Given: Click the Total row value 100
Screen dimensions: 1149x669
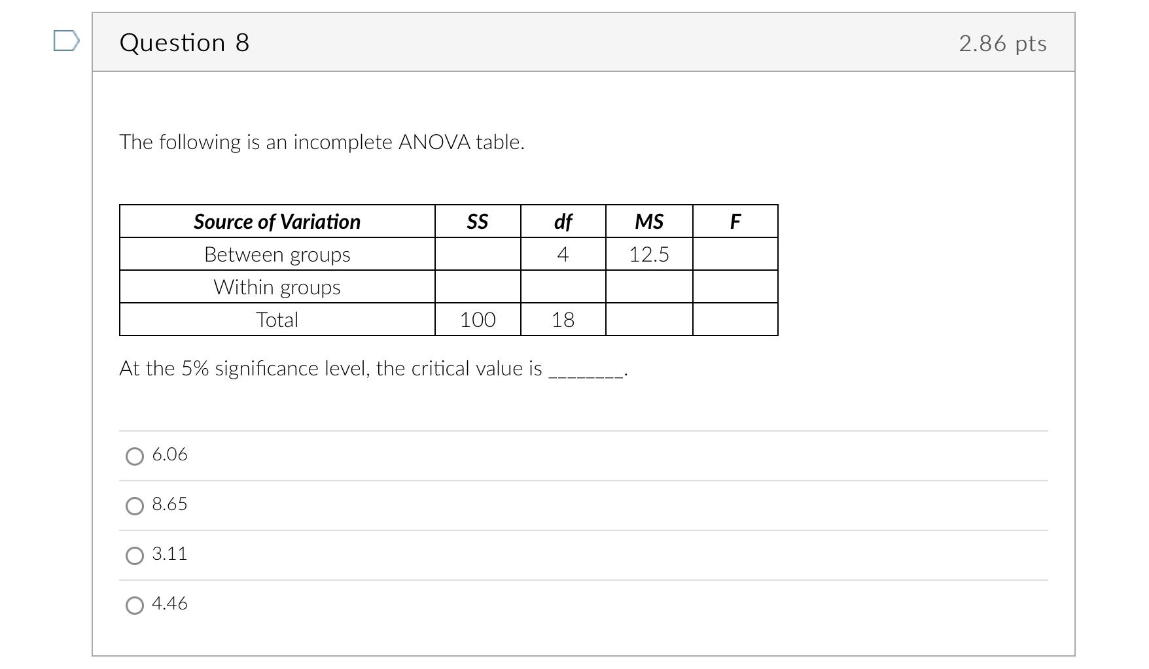Looking at the screenshot, I should click(478, 320).
